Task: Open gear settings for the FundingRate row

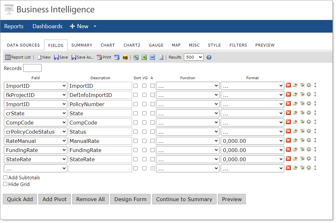Action: pos(309,150)
